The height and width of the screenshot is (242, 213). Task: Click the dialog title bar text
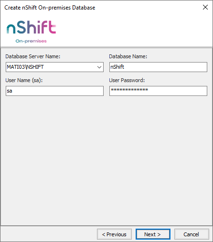(x=50, y=8)
